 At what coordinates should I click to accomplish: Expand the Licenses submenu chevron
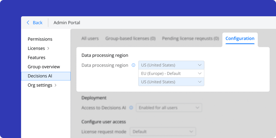[x=48, y=48]
